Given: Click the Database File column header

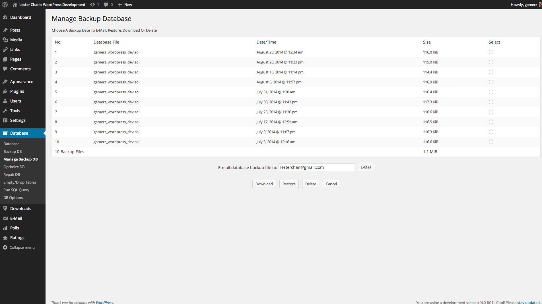Looking at the screenshot, I should [x=106, y=42].
